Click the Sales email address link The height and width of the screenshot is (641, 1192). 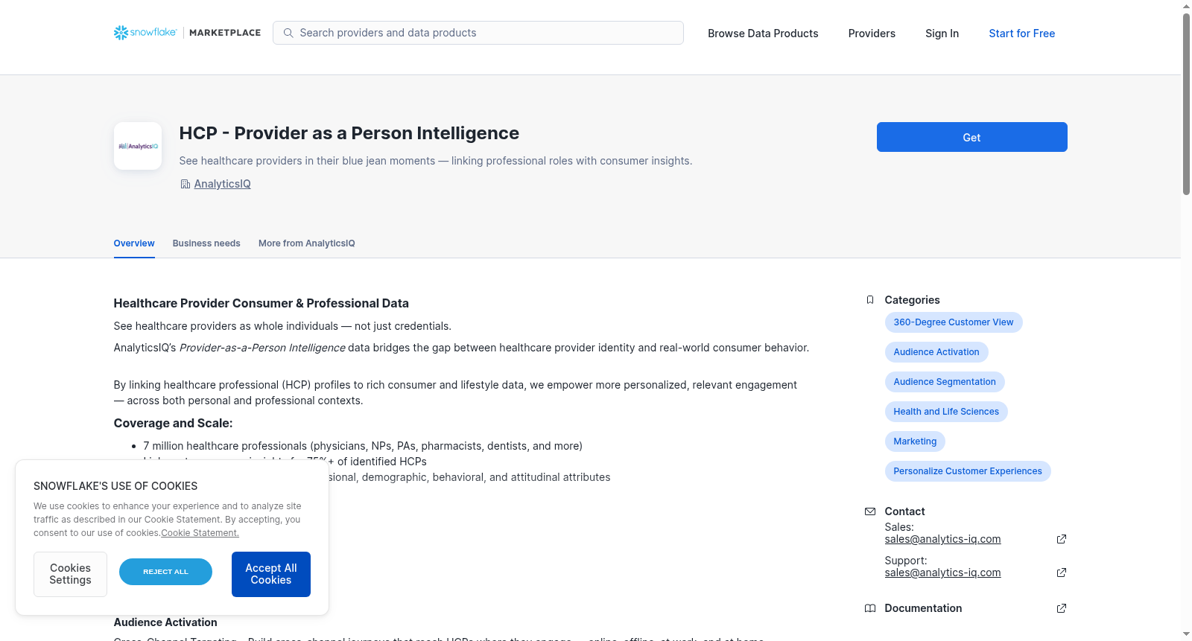tap(942, 539)
